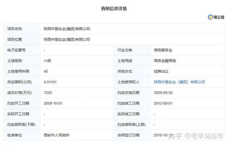Click the 成交价格(万元) label

tap(19, 93)
